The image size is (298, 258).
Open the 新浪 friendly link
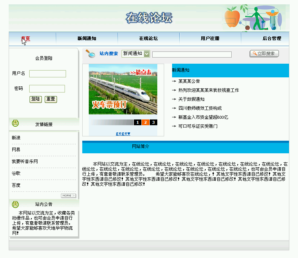point(16,138)
